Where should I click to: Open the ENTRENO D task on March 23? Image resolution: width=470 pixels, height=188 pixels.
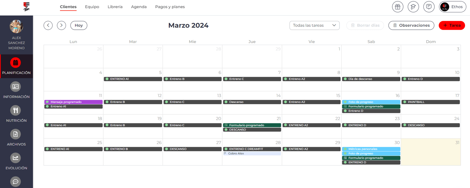pos(371,125)
